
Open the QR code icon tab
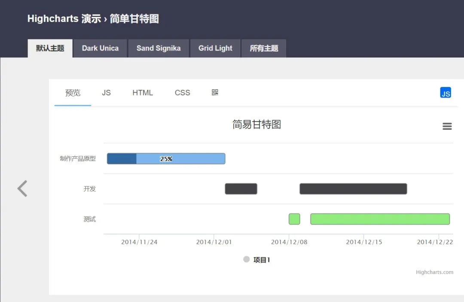pos(215,93)
